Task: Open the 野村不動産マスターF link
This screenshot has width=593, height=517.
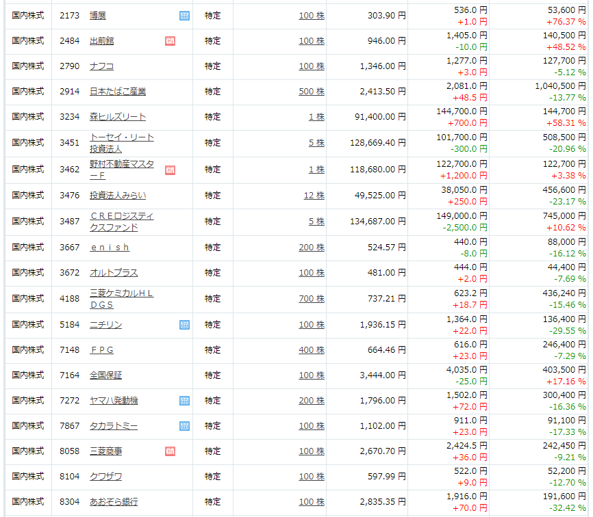Action: click(x=122, y=170)
